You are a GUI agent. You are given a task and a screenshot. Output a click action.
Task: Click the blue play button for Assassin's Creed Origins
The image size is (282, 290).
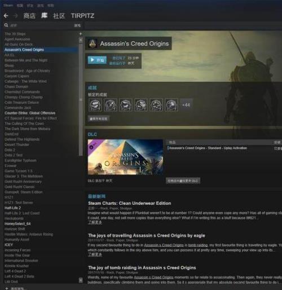coord(97,60)
